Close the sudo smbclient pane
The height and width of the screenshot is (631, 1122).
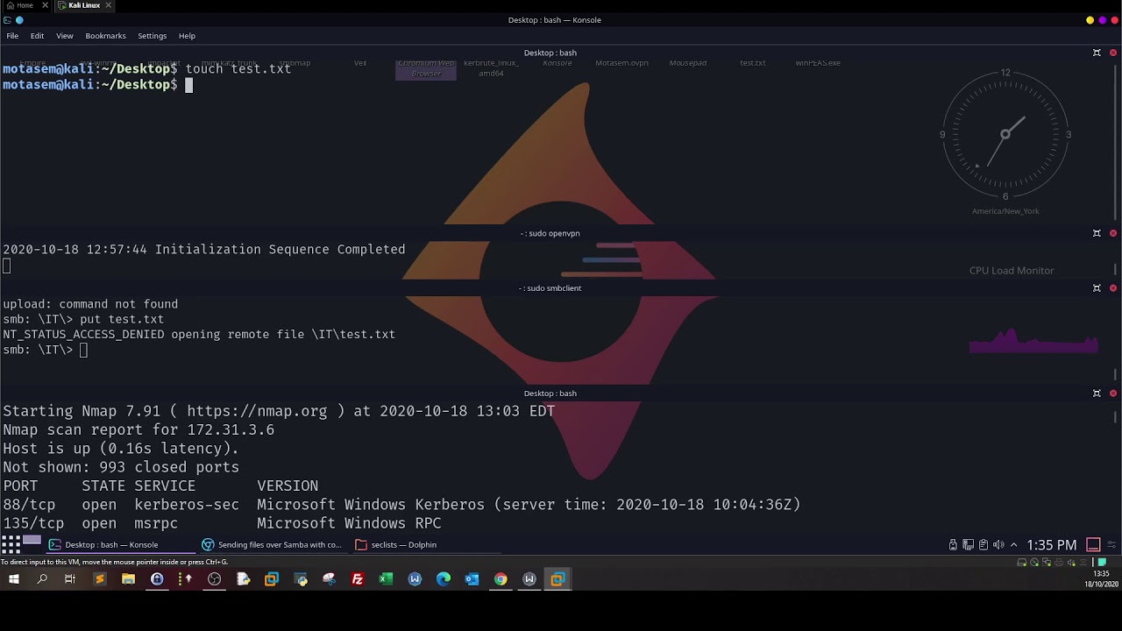(x=1113, y=287)
